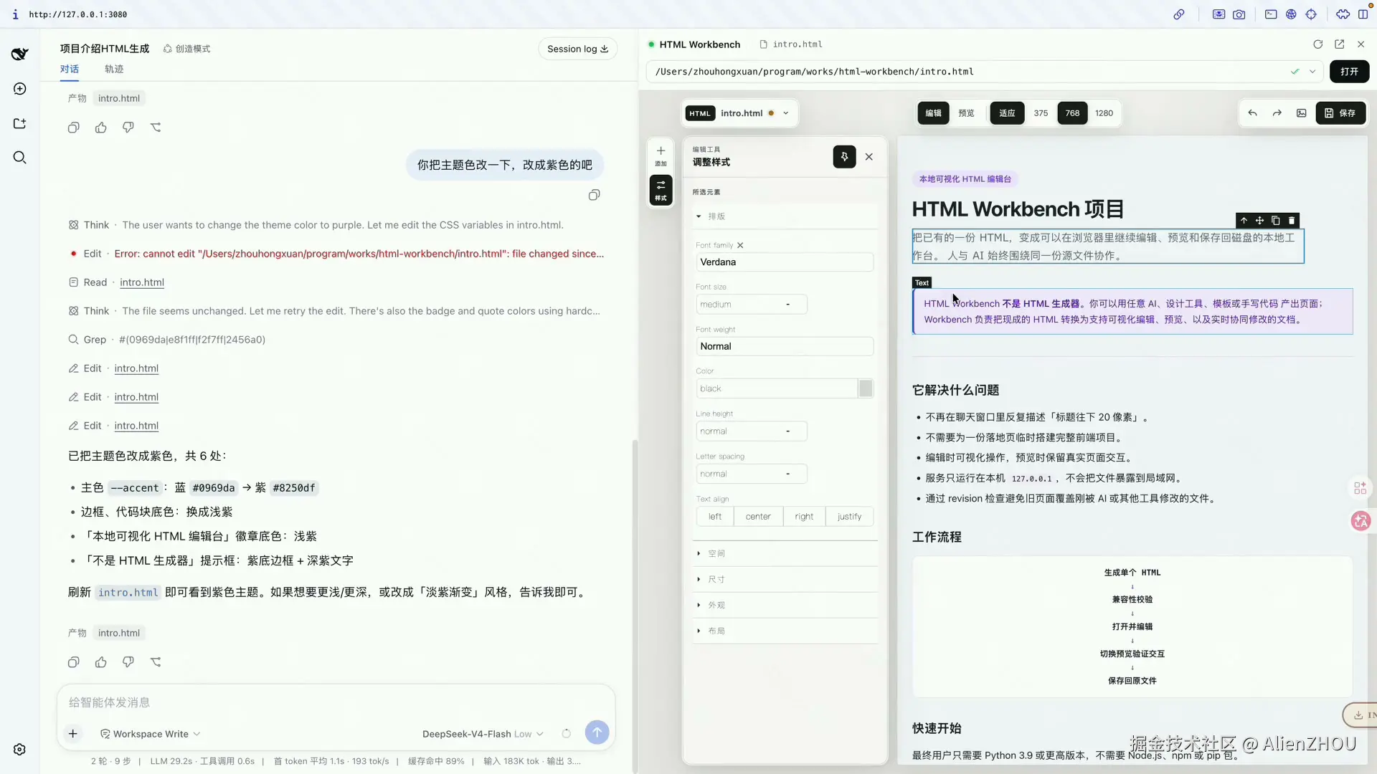Click the branch icon of first reply
1377x774 pixels.
pos(156,128)
